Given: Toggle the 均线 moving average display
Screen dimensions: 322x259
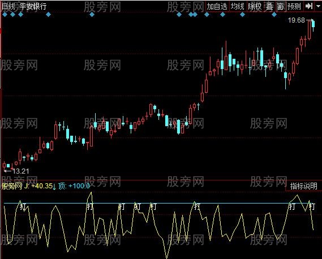Looking at the screenshot, I should pos(237,7).
